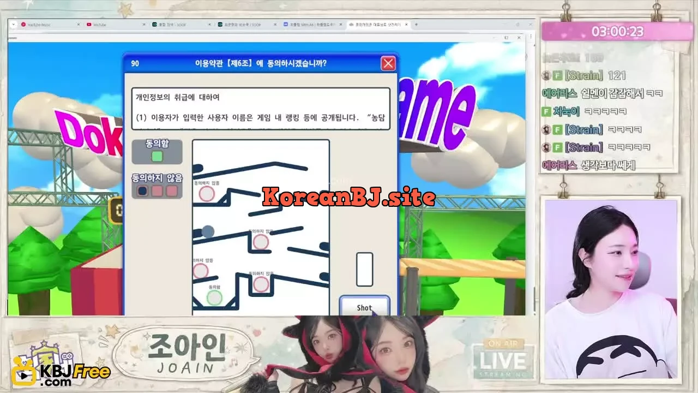Close the YouTube browser tab
Screen dimensions: 698x393
click(x=144, y=25)
